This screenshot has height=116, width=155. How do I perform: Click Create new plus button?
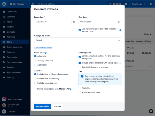coord(138,4)
